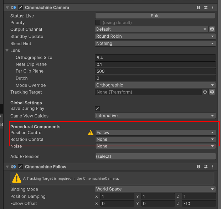Collapse the Lens section
The width and height of the screenshot is (221, 209).
7,51
